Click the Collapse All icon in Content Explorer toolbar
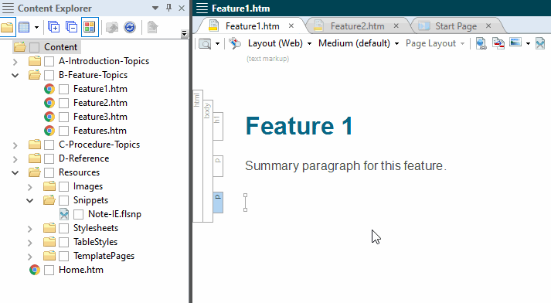The height and width of the screenshot is (303, 551). (x=71, y=27)
